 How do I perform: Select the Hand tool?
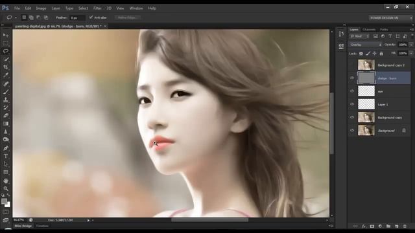6,181
